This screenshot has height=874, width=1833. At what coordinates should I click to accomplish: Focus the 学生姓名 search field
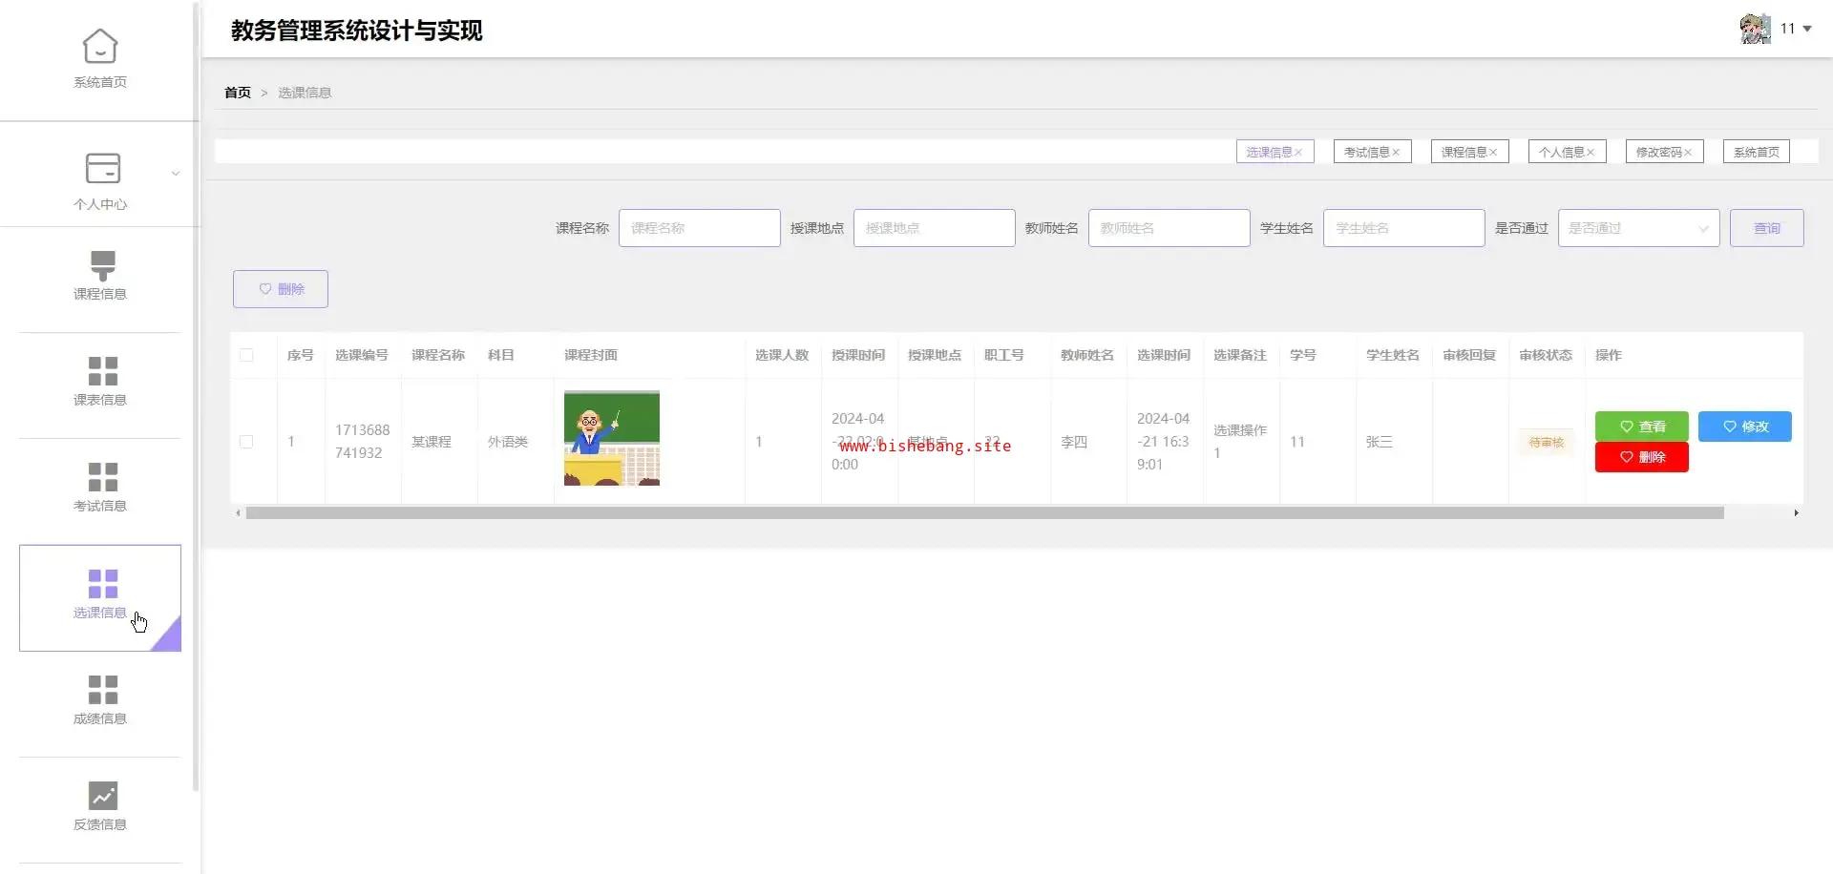pyautogui.click(x=1404, y=228)
